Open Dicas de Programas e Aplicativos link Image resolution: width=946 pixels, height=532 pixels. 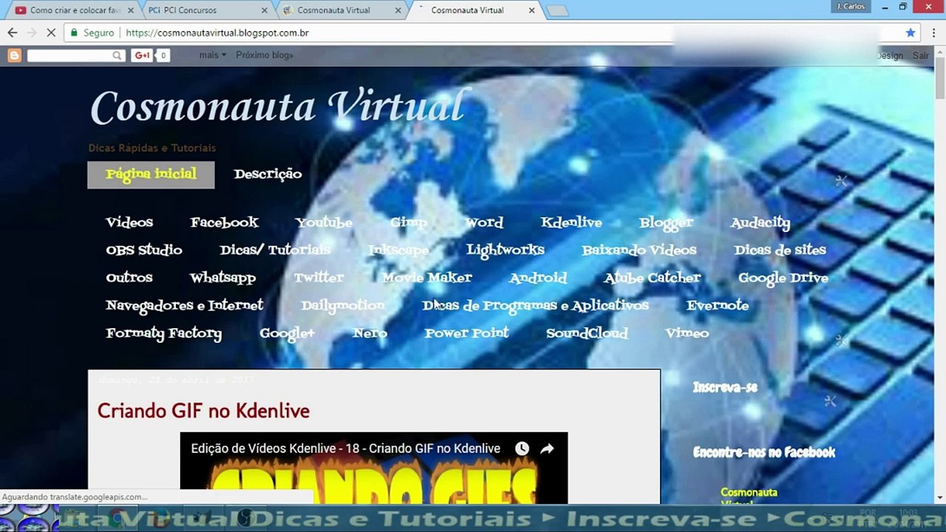pos(535,305)
